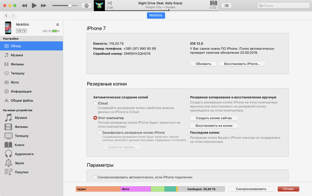Skip back to the previous track
The image size is (312, 196).
click(24, 6)
